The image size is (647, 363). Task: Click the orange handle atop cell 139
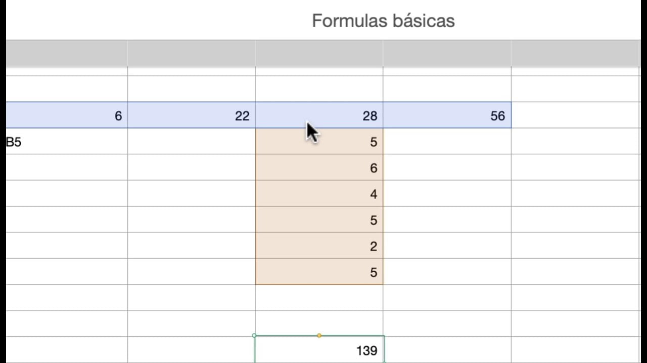point(319,335)
